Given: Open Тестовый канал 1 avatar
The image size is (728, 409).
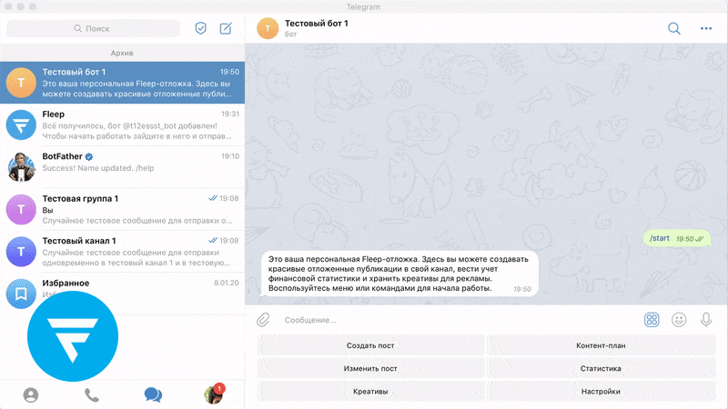Looking at the screenshot, I should click(21, 252).
